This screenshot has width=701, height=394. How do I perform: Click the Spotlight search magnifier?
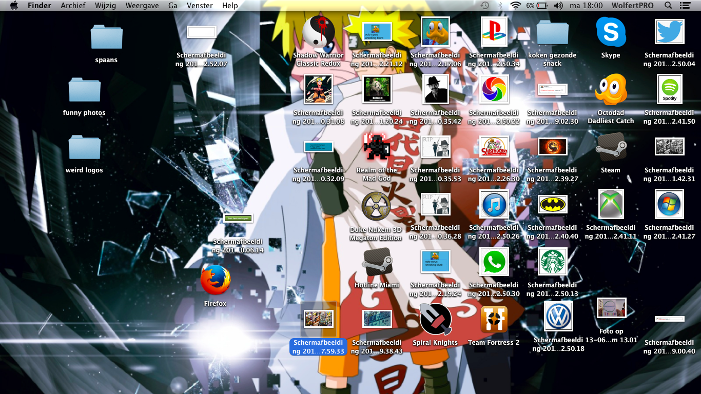point(668,6)
